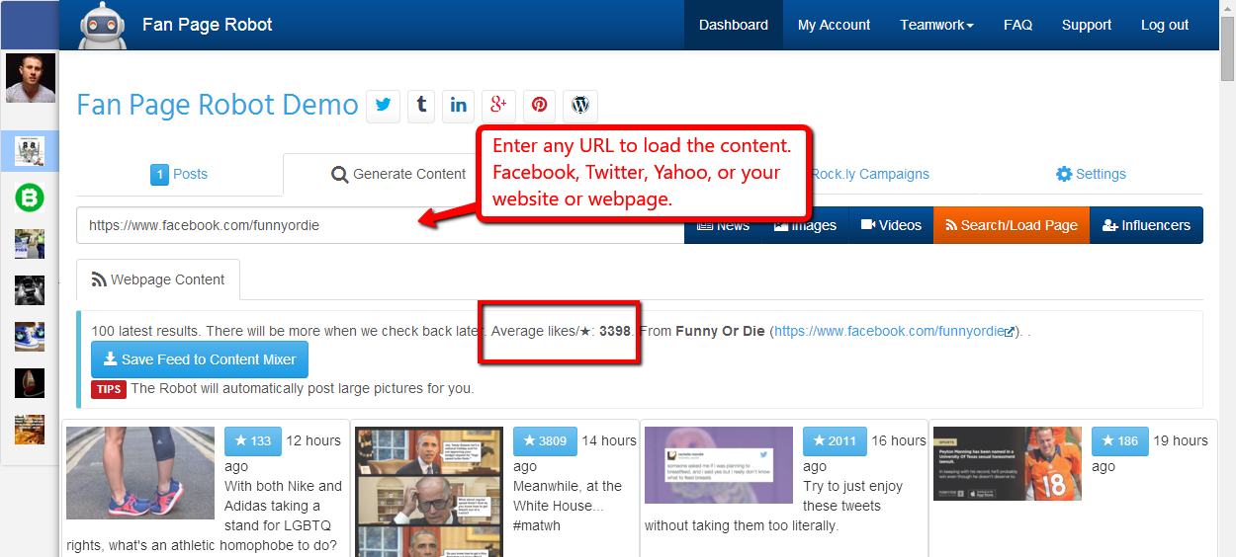
Task: Click the 186 star rating badge
Action: (x=1119, y=440)
